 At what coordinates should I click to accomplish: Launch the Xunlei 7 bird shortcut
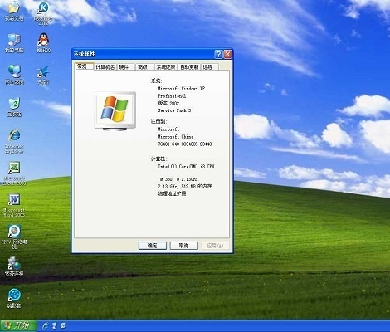click(43, 75)
